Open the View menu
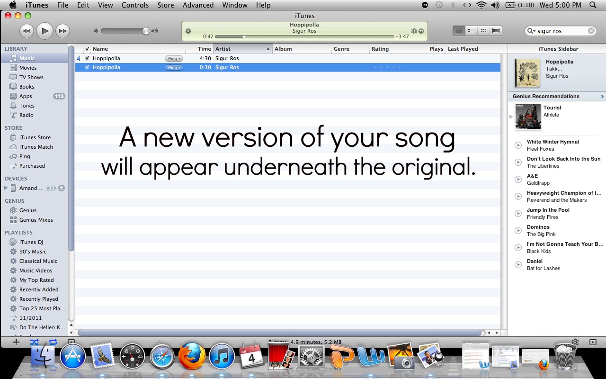This screenshot has height=379, width=606. click(x=106, y=5)
